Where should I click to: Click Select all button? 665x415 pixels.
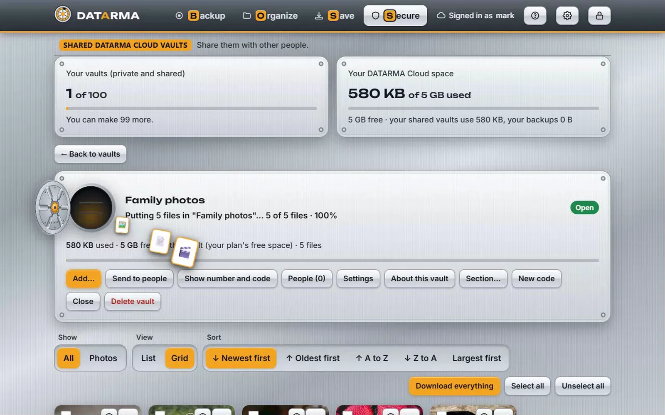(x=527, y=386)
